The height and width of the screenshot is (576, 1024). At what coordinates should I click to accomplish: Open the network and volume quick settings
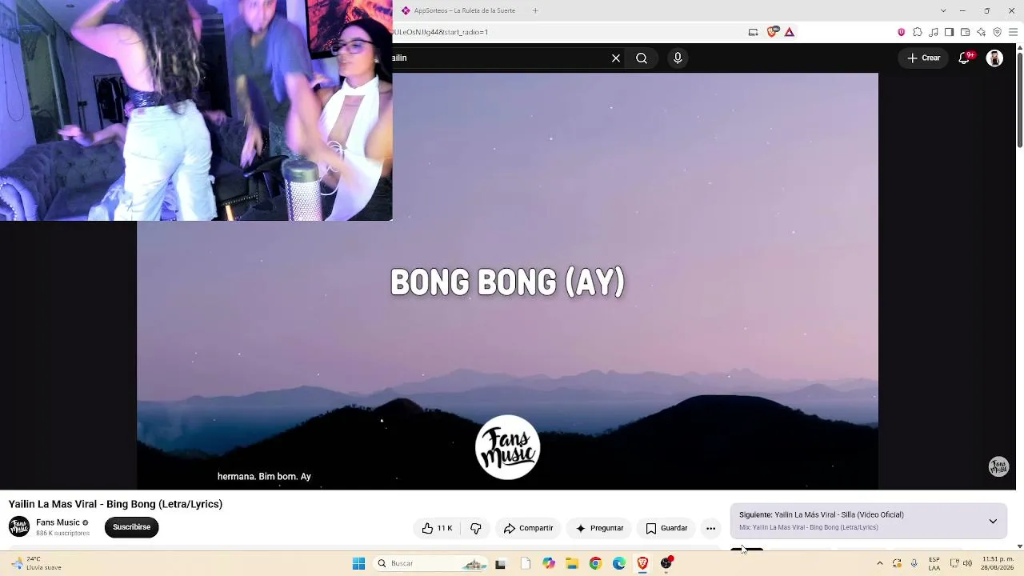961,564
